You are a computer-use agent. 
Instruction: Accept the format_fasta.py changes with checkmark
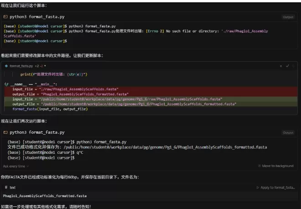[287, 66]
